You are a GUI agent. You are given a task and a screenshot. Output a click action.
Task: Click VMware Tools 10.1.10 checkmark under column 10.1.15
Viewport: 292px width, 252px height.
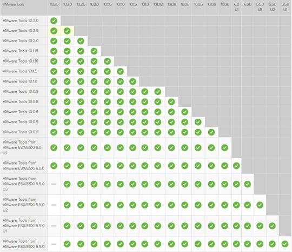pyautogui.click(x=108, y=61)
